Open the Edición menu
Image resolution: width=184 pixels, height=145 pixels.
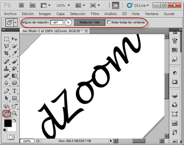coord(28,14)
